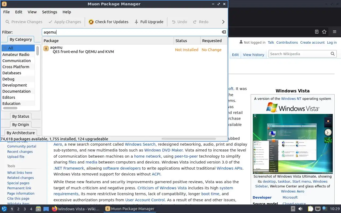
Task: Click the Wikipedia search magnifier icon
Action: click(332, 54)
